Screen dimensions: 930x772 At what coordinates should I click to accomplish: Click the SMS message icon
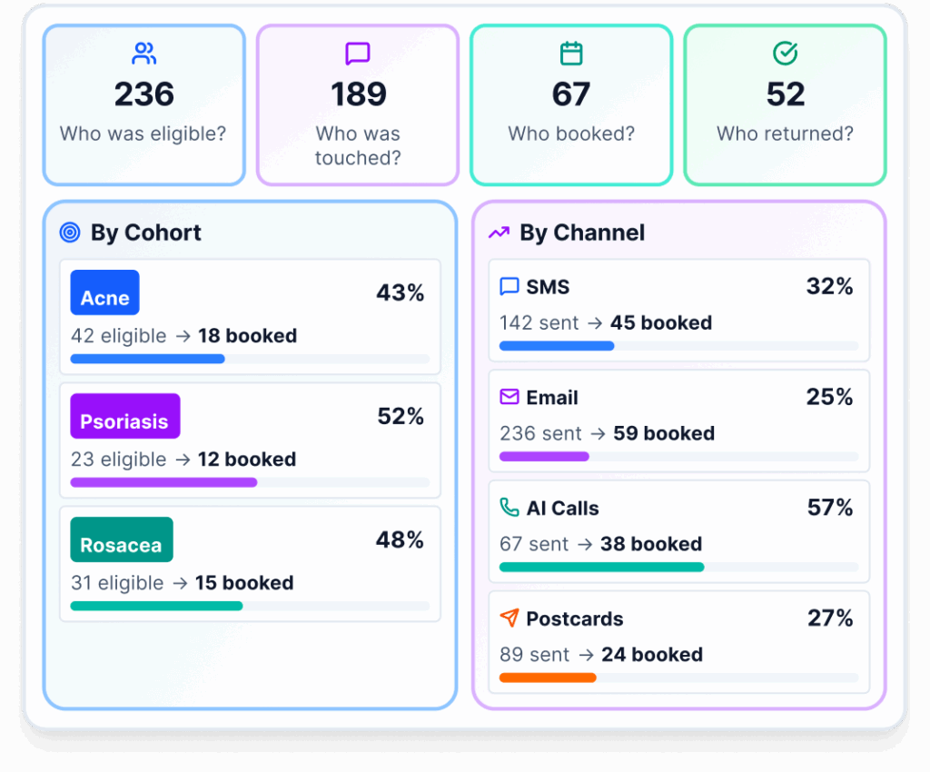(510, 287)
